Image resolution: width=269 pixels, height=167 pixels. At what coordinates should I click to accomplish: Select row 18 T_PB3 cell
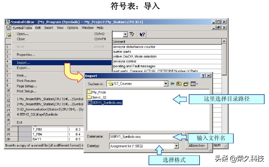pos(50,129)
